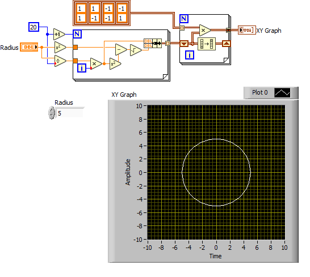310x277 pixels.
Task: Click the increment (+1) node
Action: (58, 35)
